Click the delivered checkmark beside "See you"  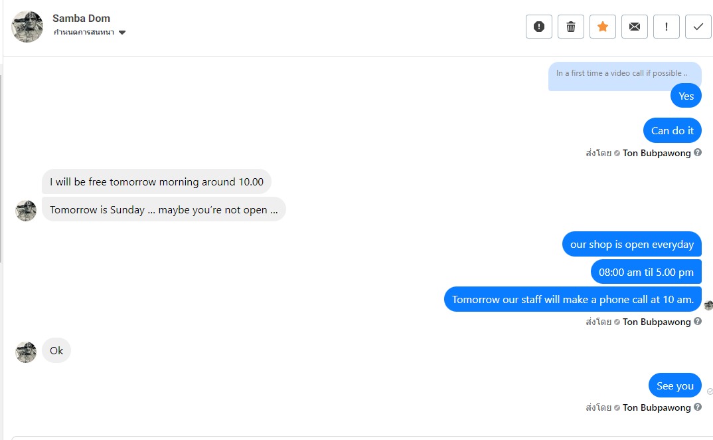click(710, 391)
